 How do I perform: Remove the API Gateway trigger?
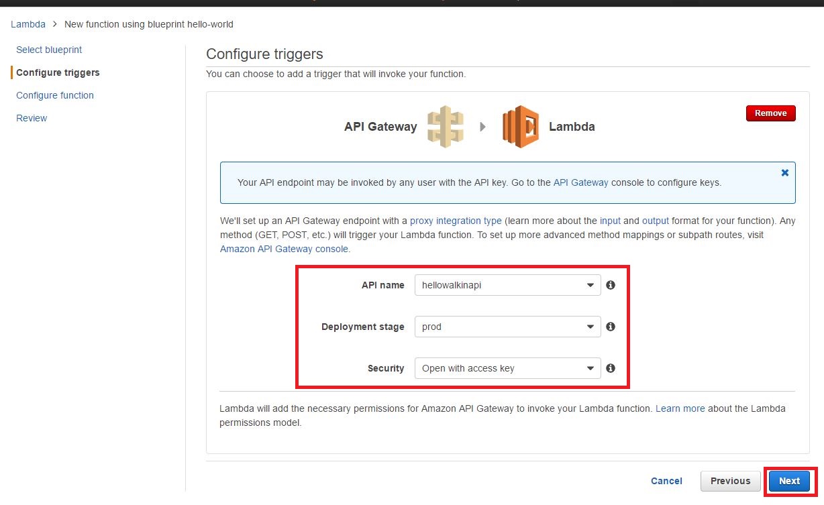[770, 113]
